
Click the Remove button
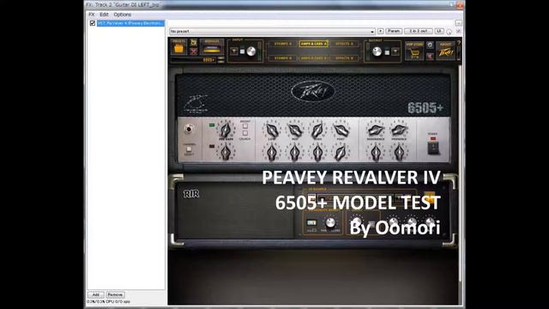click(115, 294)
